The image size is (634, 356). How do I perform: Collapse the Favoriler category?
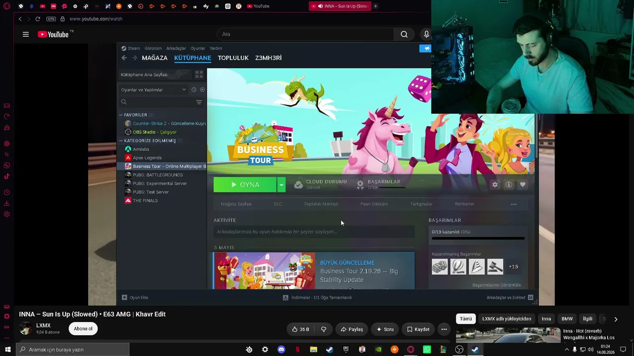click(x=121, y=115)
